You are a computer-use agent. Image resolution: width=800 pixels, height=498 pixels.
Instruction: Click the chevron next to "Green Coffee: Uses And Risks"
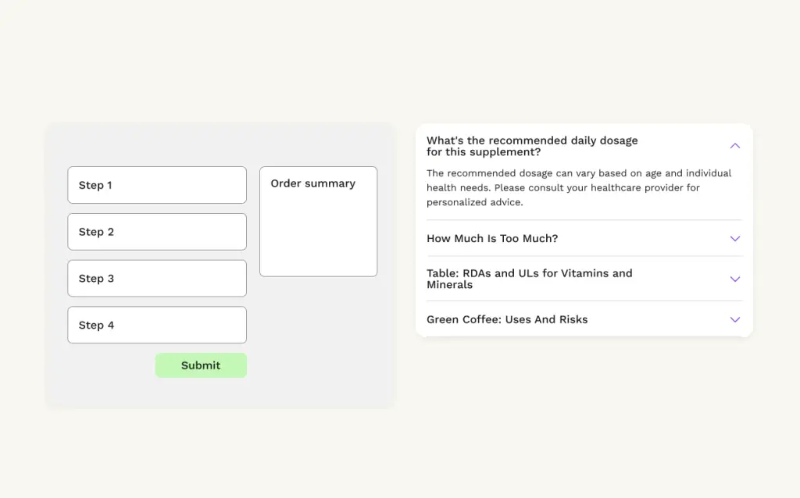click(734, 319)
